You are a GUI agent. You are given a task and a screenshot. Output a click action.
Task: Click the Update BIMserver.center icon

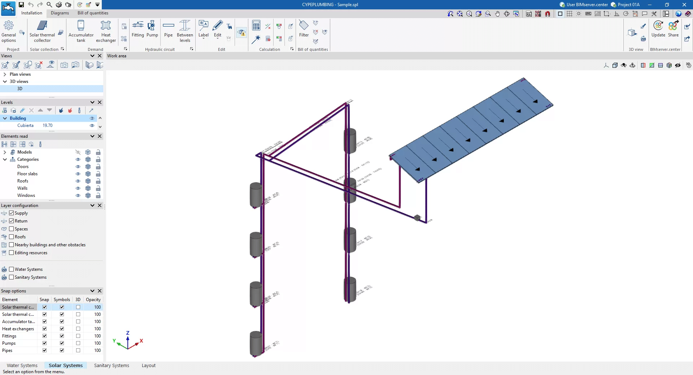pos(658,29)
